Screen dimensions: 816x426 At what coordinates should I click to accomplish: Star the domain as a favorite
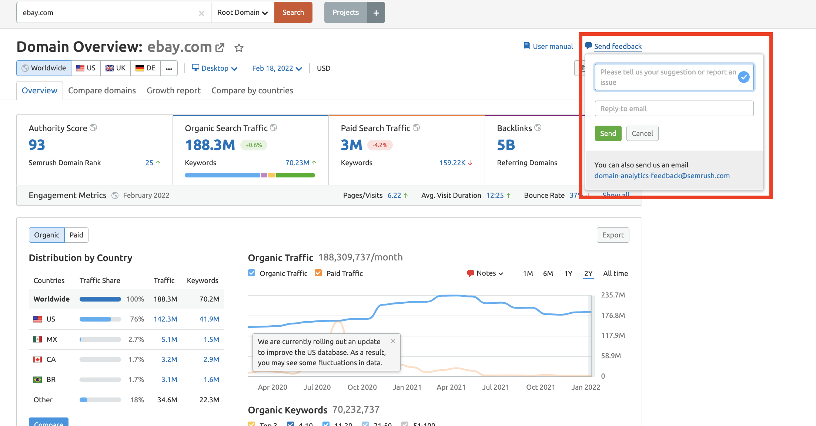(x=239, y=47)
